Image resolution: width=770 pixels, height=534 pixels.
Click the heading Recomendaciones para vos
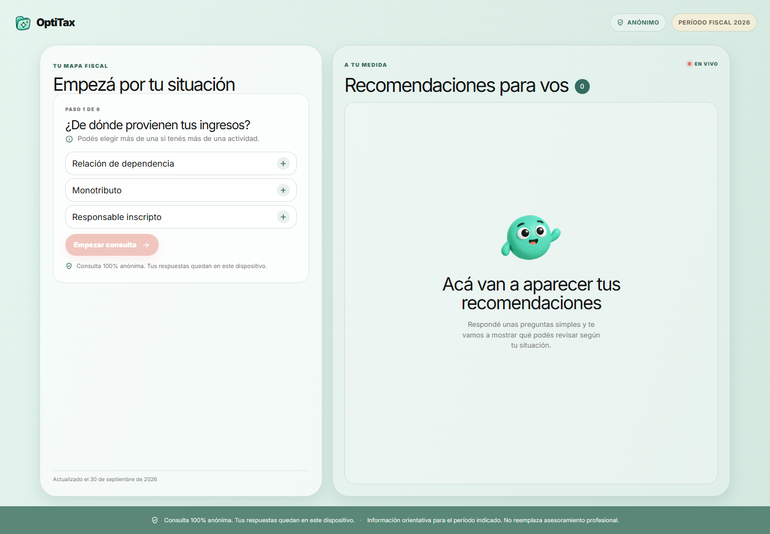tap(456, 85)
